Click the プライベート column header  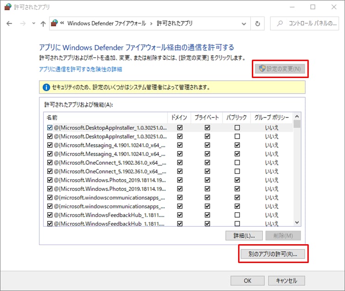pos(206,118)
